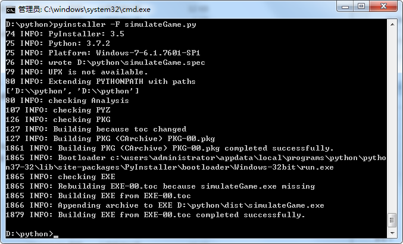
Task: Click the PYTHONPATH list ['D:\\python'] line
Action: coord(72,91)
